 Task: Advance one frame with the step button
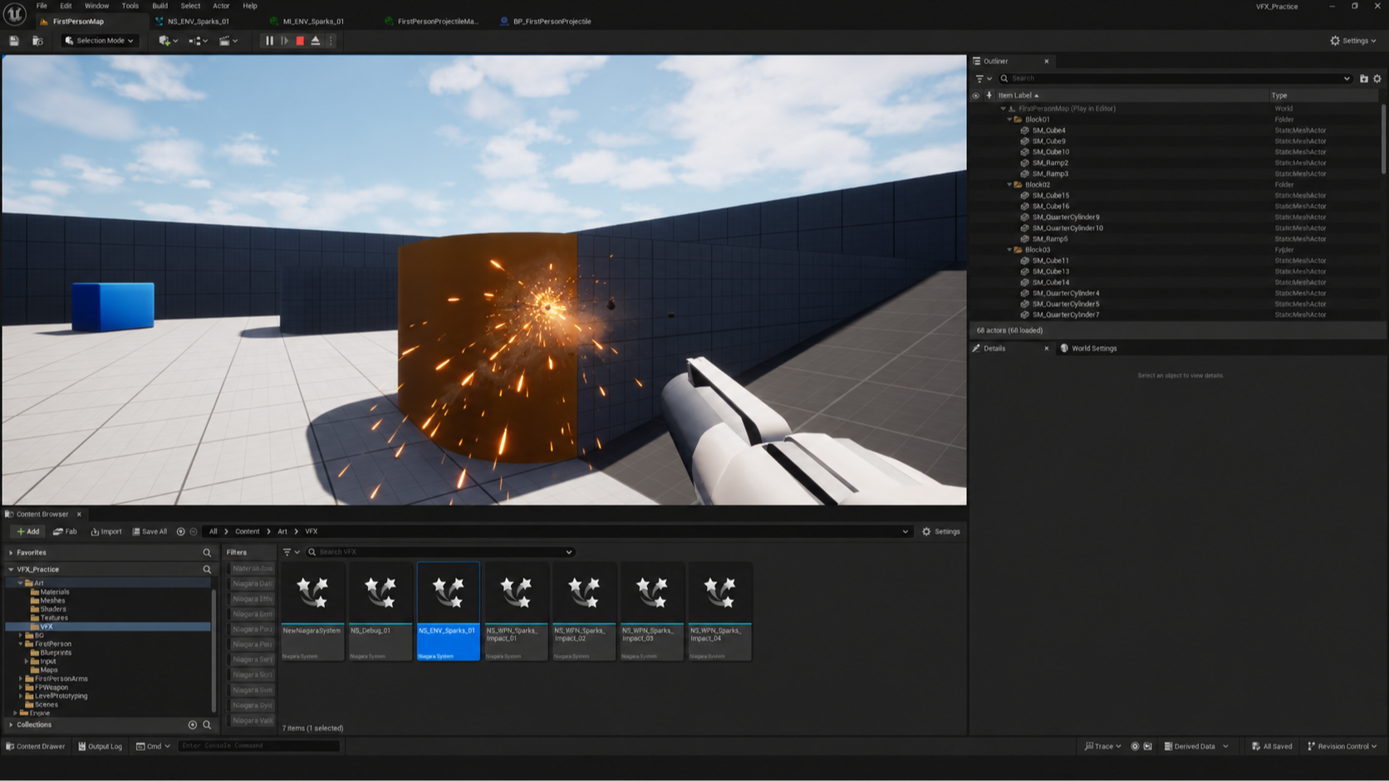284,41
